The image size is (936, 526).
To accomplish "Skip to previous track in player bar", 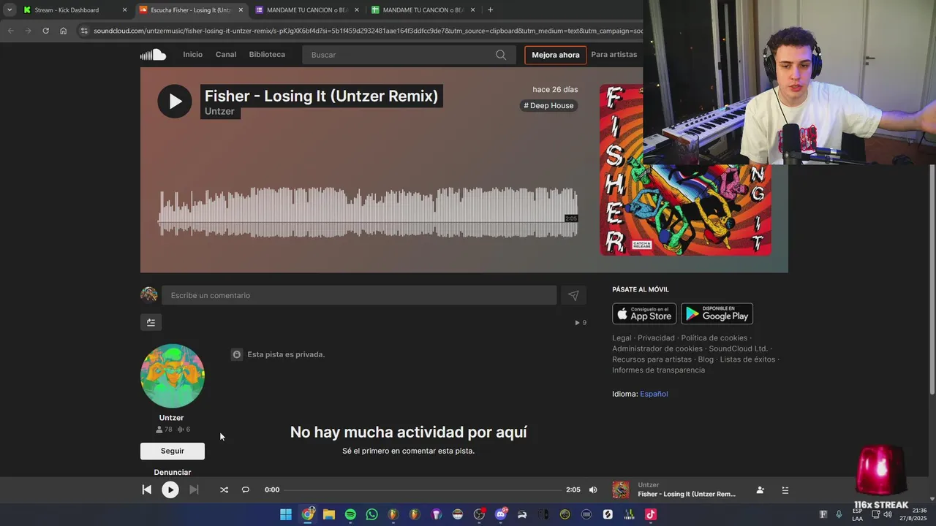I will pos(146,489).
